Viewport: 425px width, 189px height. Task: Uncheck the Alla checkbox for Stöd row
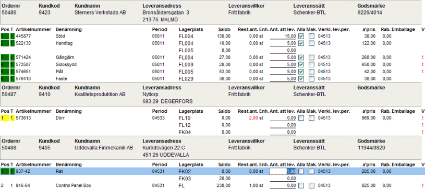point(301,36)
